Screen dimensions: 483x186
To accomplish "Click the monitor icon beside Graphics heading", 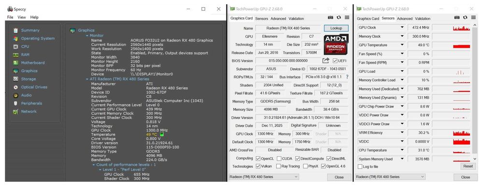I will pyautogui.click(x=73, y=30).
